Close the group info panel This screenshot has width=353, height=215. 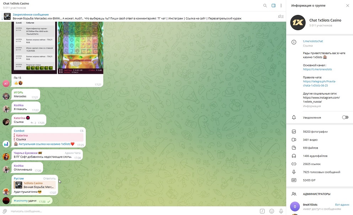(x=348, y=6)
